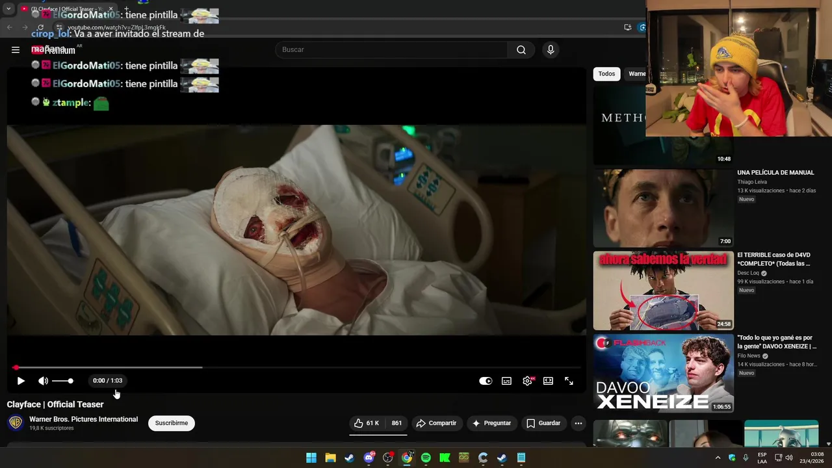The height and width of the screenshot is (468, 832).
Task: Toggle subtitles with the captions icon
Action: click(506, 381)
